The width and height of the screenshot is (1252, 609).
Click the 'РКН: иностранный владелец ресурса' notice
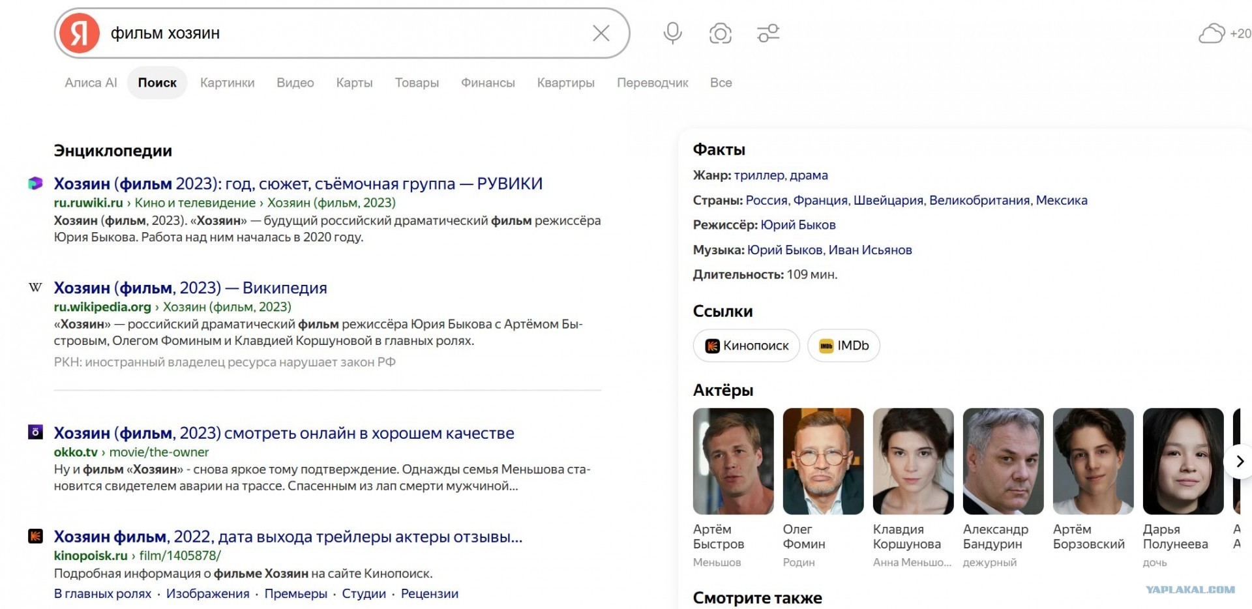(225, 362)
